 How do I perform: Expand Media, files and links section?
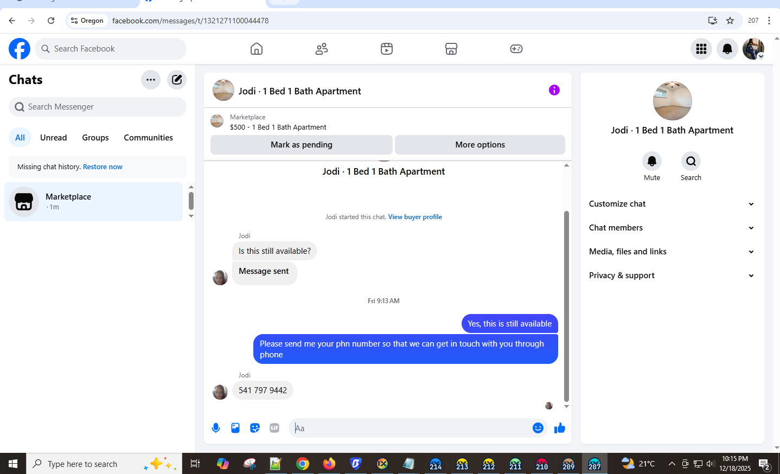(672, 252)
